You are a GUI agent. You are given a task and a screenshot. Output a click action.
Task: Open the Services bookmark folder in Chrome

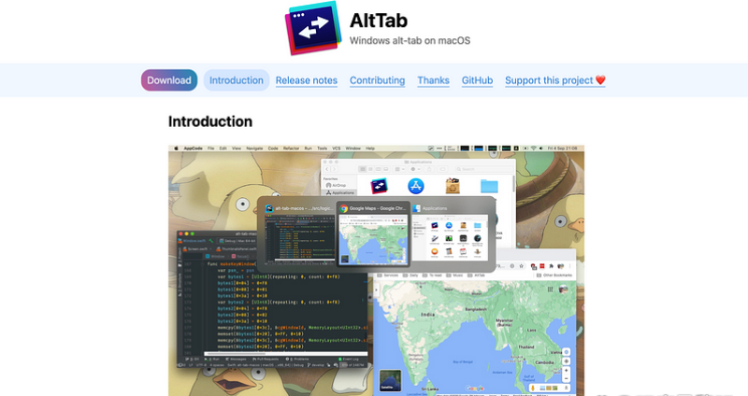[x=388, y=276]
